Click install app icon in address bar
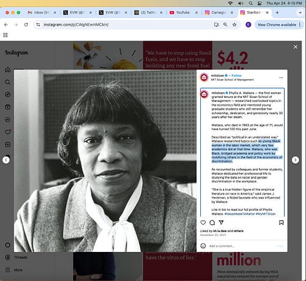The image size is (306, 281). click(x=216, y=24)
